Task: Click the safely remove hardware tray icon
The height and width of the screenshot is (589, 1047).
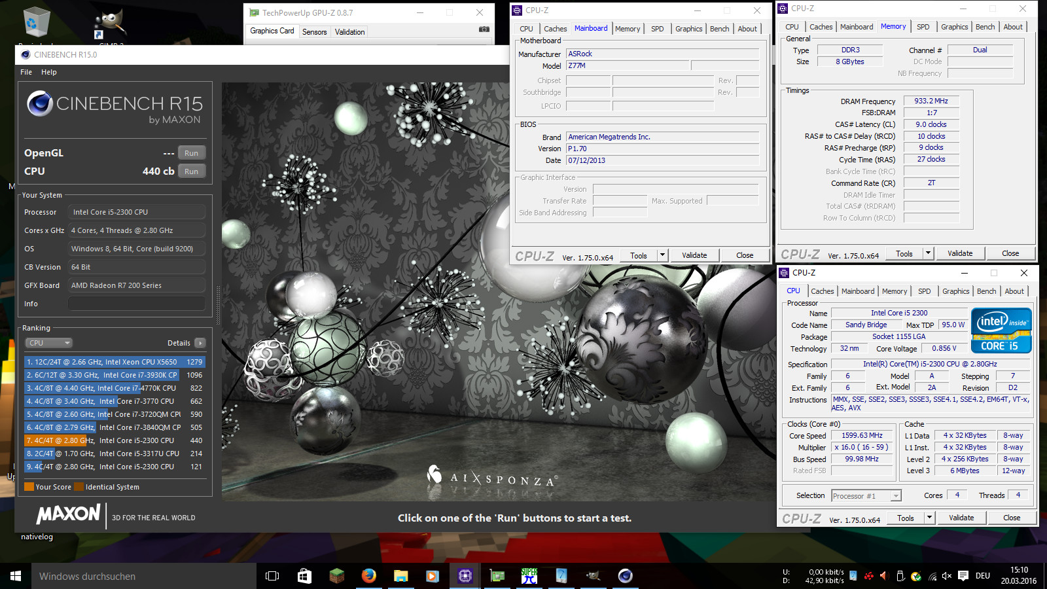Action: 900,576
